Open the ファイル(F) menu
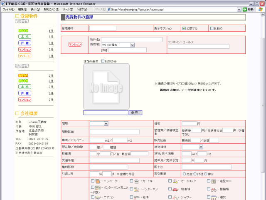This screenshot has height=200, width=266. click(9, 9)
